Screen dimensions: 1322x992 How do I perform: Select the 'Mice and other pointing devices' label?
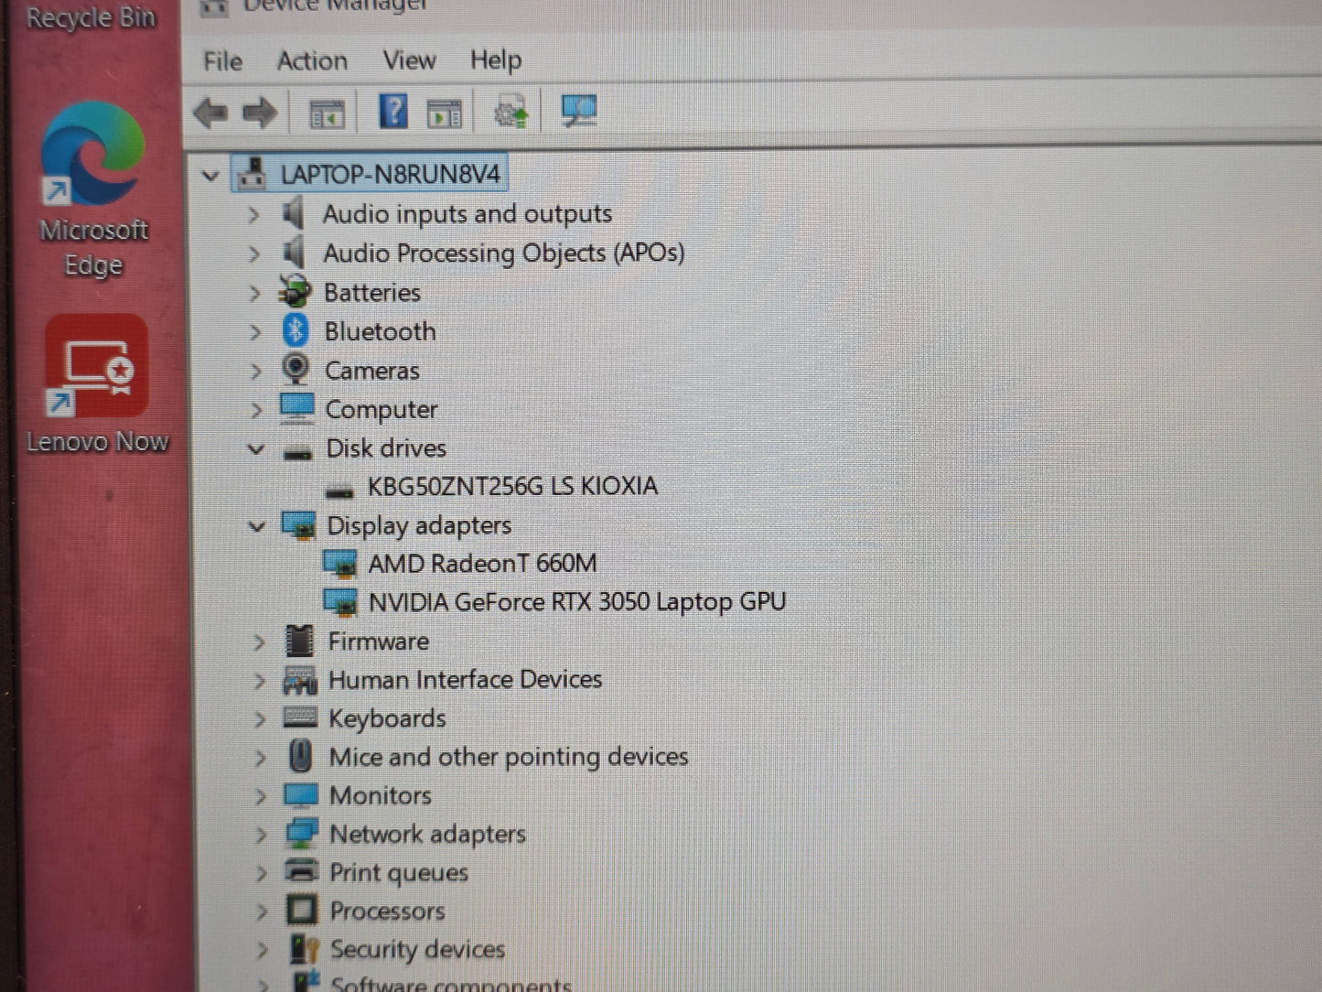509,757
